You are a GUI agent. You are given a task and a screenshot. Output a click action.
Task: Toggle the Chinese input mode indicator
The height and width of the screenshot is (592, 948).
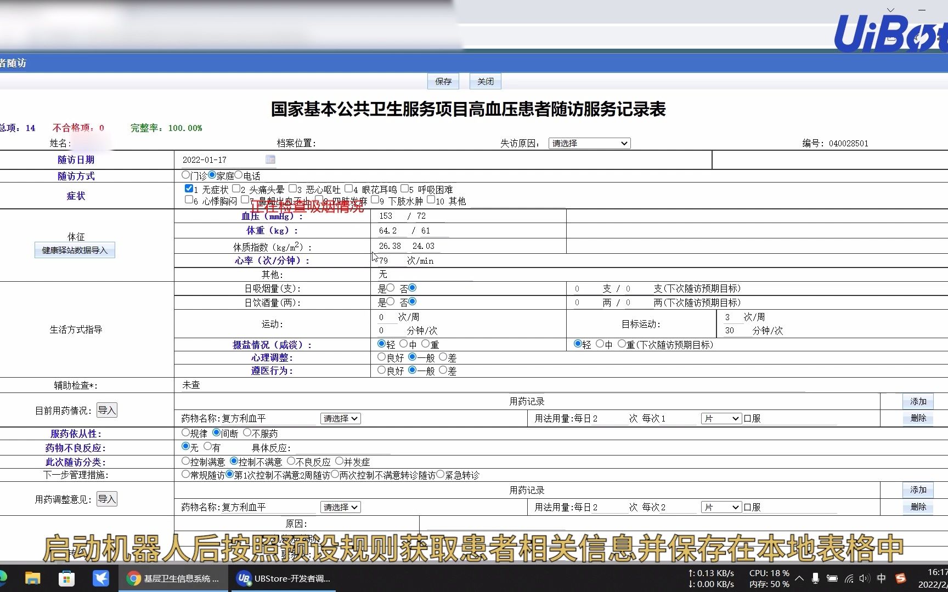pyautogui.click(x=881, y=578)
